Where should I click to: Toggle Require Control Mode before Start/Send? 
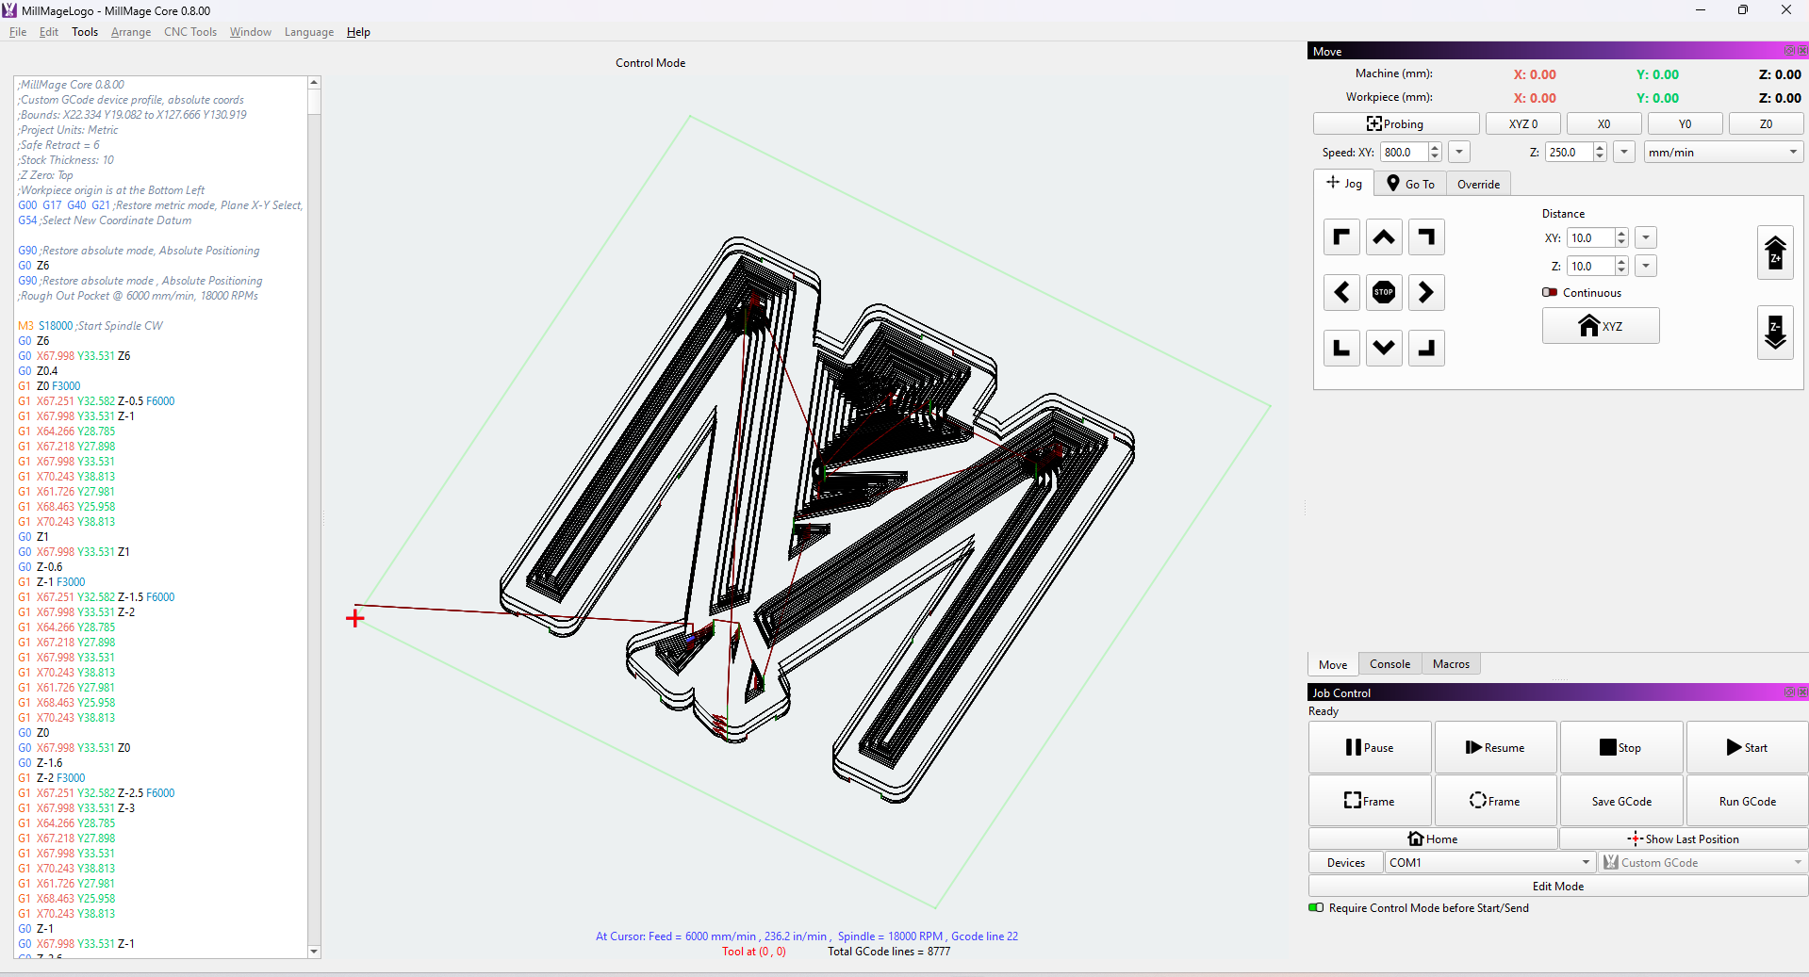click(x=1316, y=908)
